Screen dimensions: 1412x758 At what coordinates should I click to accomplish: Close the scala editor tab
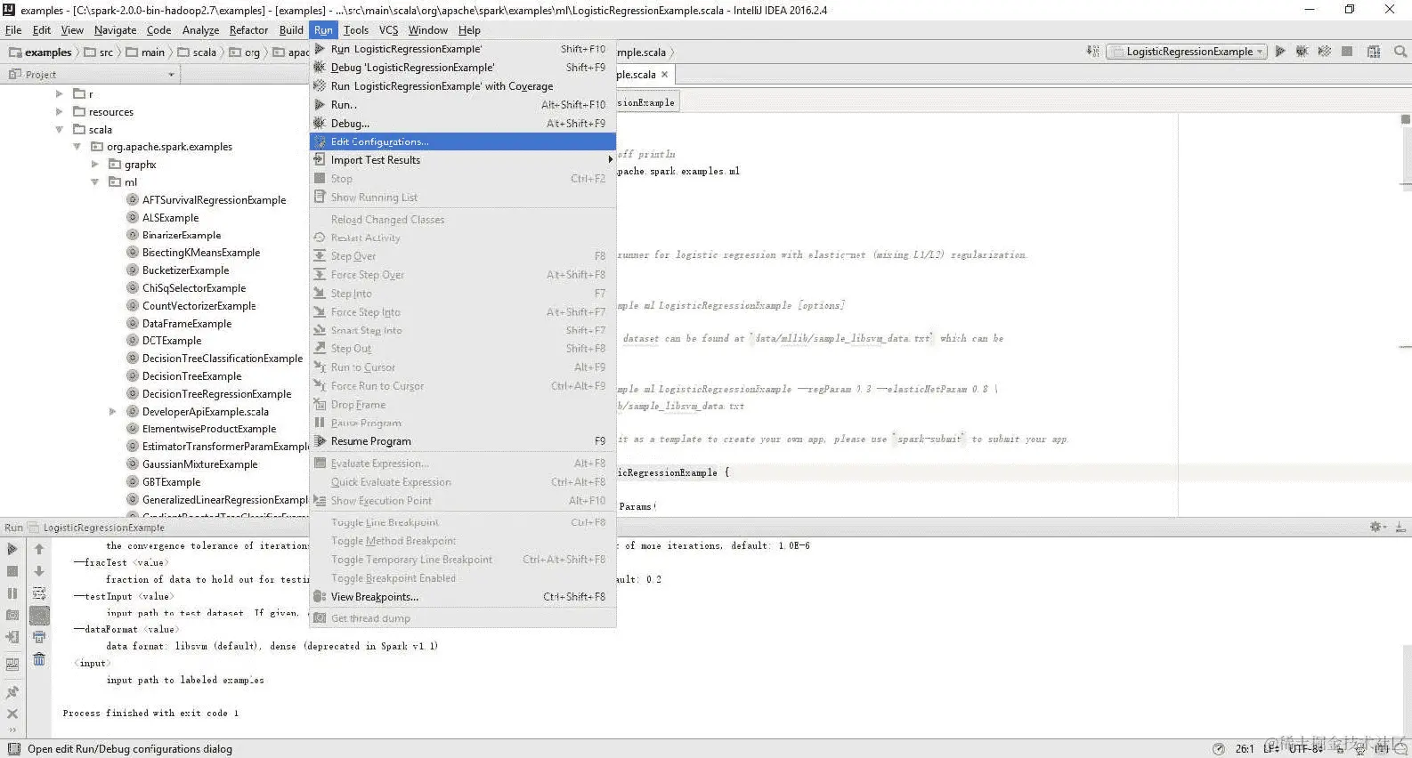664,75
